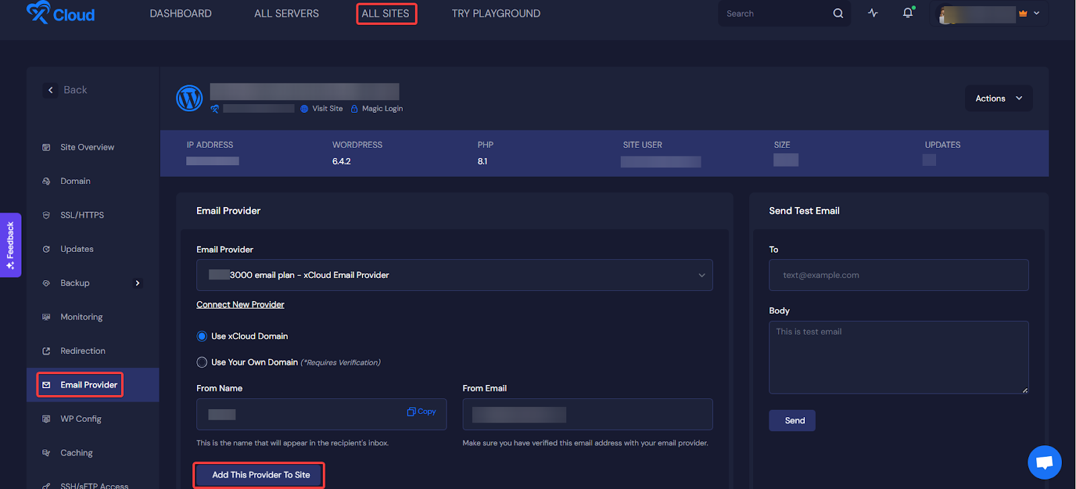Screen dimensions: 1076x489
Task: Open Updates in the sidebar
Action: [x=77, y=249]
